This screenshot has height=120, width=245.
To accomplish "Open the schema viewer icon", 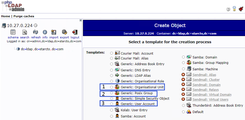I will pos(13,32).
